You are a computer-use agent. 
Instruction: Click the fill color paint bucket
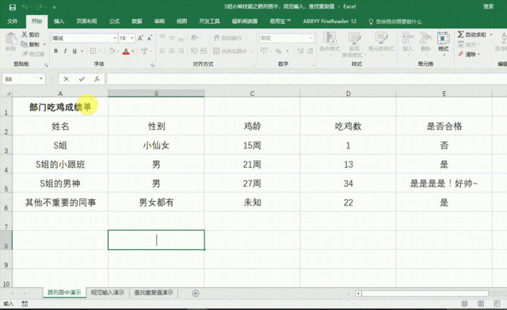[112, 51]
